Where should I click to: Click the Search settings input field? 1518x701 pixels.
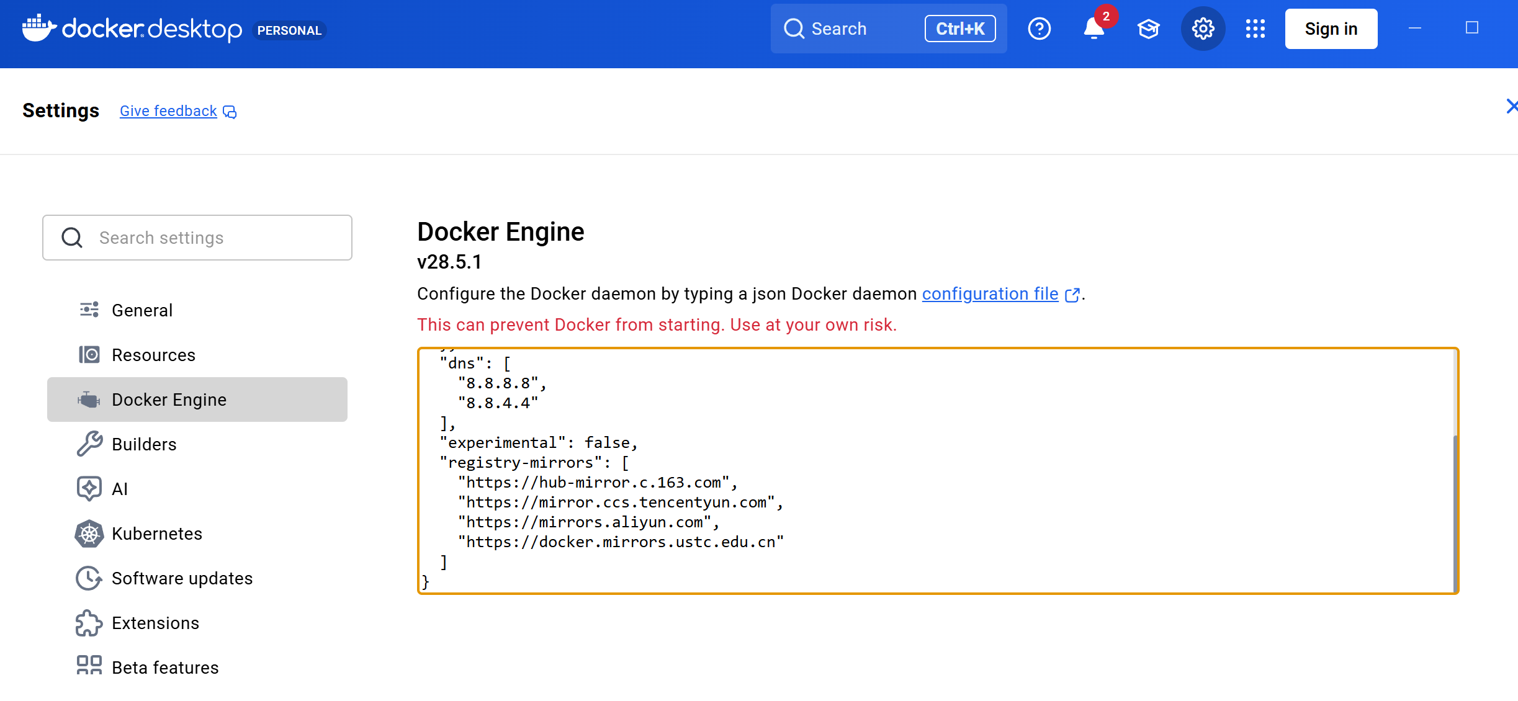197,238
